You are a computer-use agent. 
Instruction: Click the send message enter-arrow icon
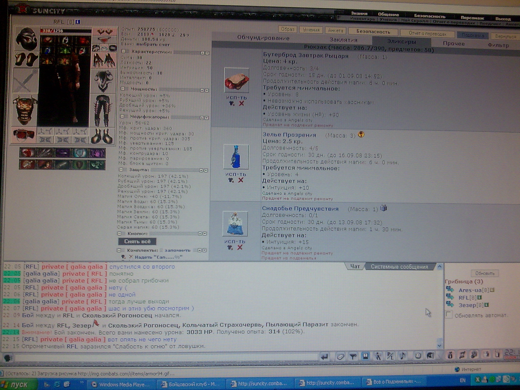pyautogui.click(x=324, y=357)
